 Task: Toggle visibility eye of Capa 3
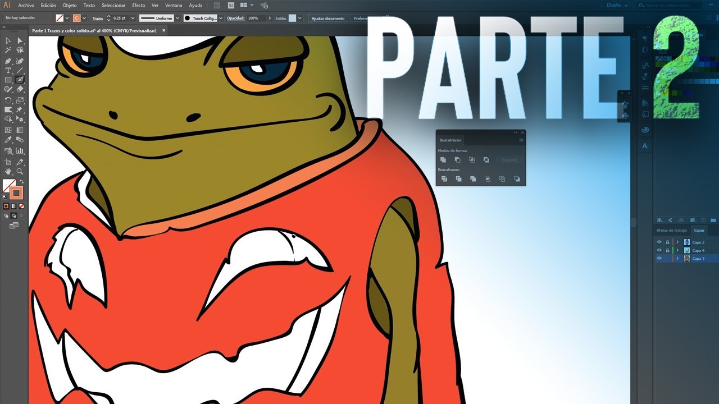pyautogui.click(x=659, y=259)
